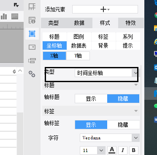The image size is (157, 155).
Task: Select the Y轴 button
Action: tap(78, 56)
